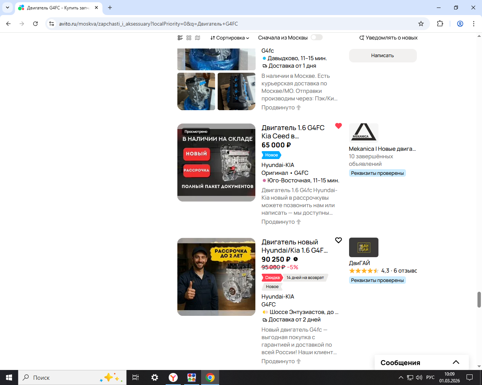Remove Двигатель 1.6 G4FC from favorites

tap(339, 126)
